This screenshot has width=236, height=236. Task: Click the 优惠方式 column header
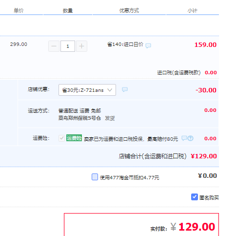click(129, 11)
